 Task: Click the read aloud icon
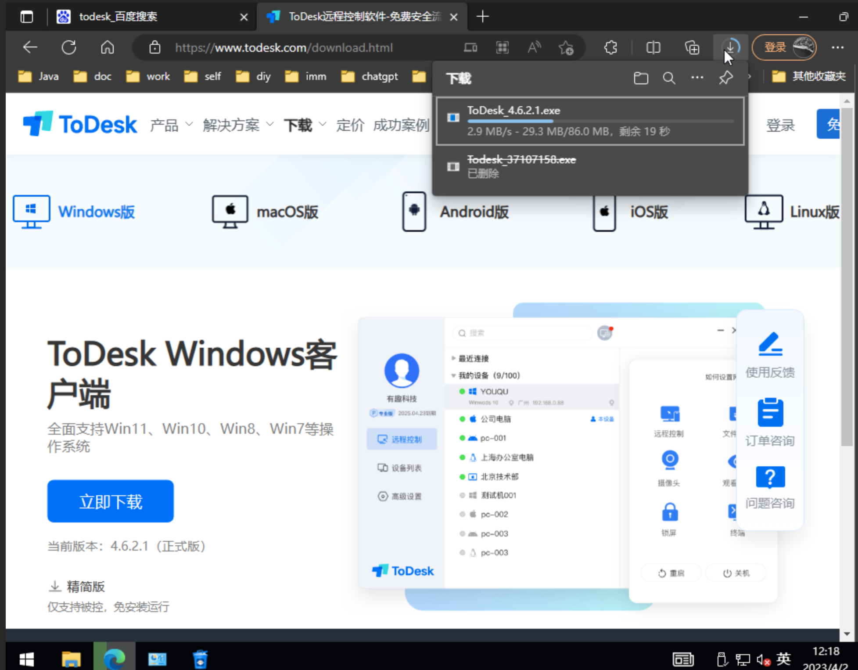tap(534, 47)
